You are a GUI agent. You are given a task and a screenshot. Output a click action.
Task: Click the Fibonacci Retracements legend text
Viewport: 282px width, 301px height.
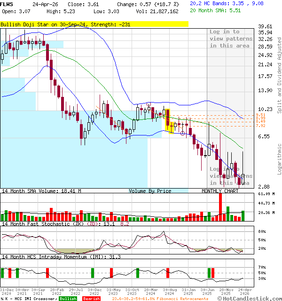pos(160,299)
